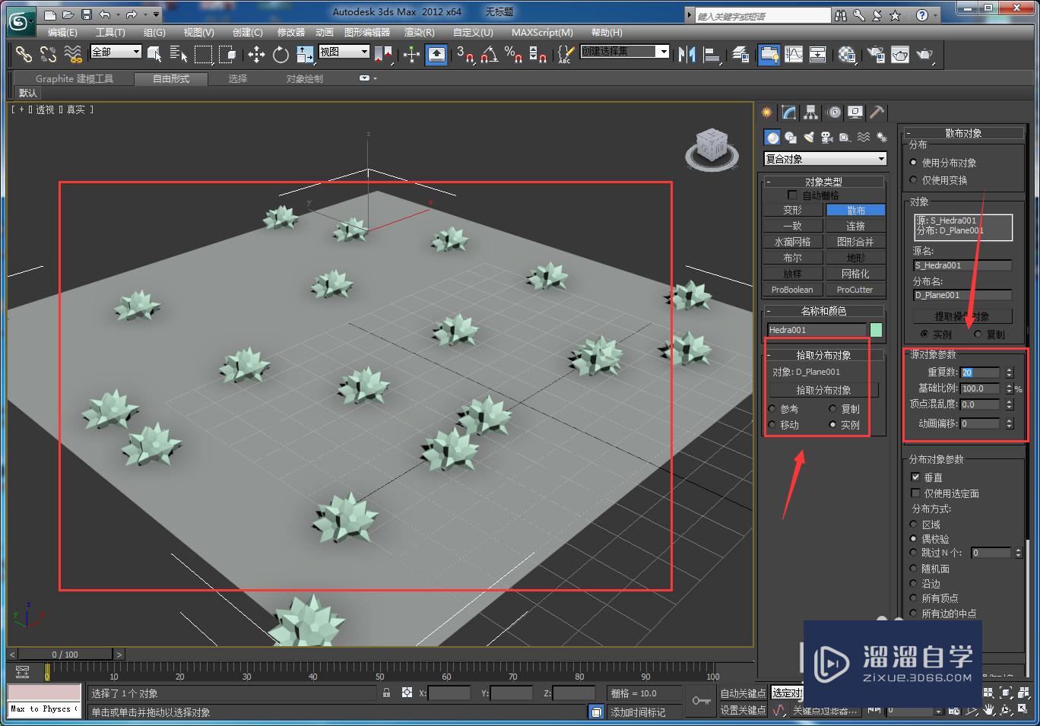Select the 使用分布对象 radio option
This screenshot has width=1040, height=726.
click(914, 163)
